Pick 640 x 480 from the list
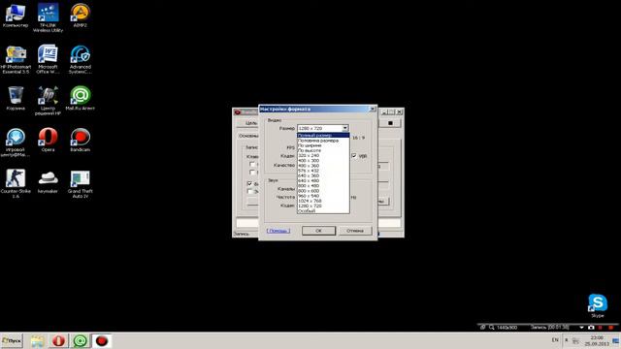The height and width of the screenshot is (349, 621). point(323,181)
